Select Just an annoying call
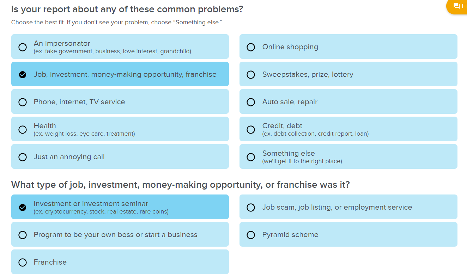 click(x=120, y=156)
